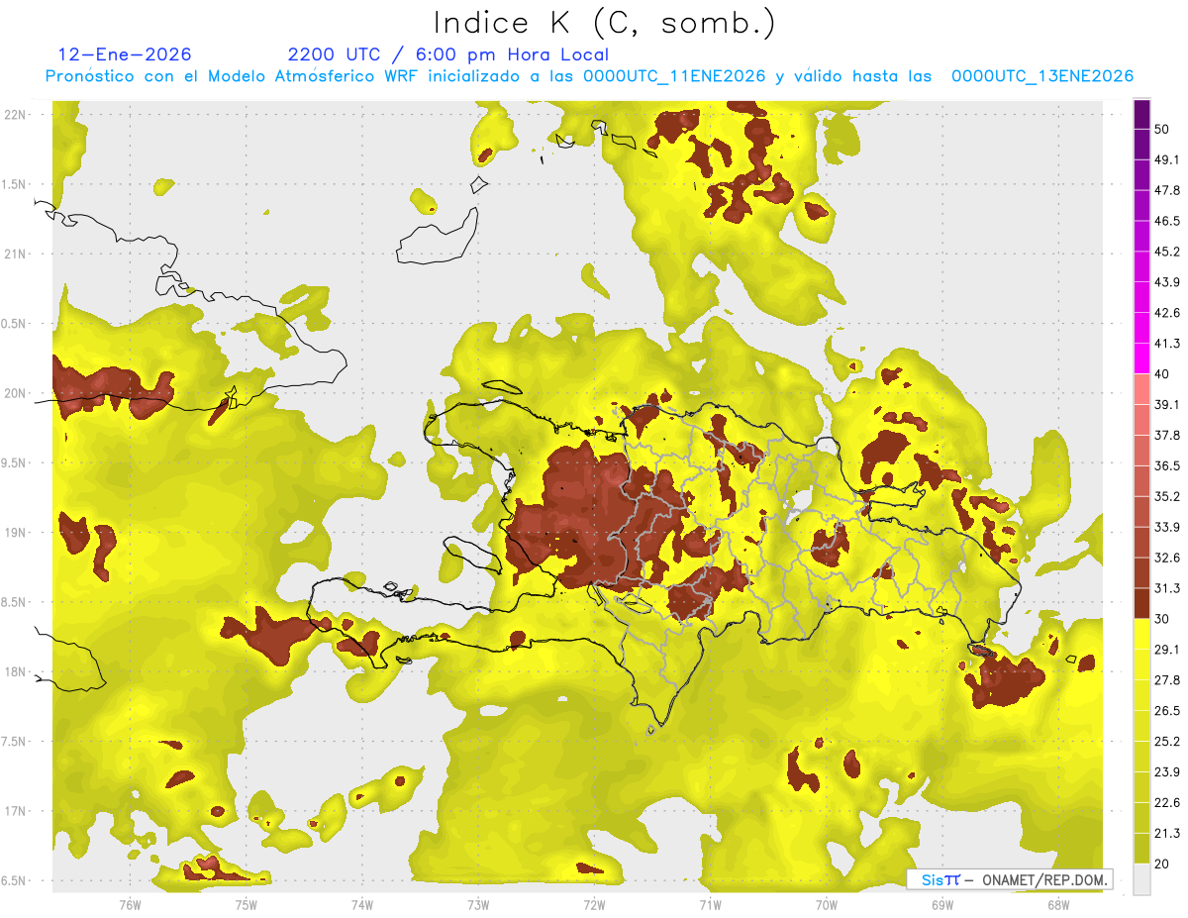Click the longitude axis label "68W"

tap(1058, 904)
